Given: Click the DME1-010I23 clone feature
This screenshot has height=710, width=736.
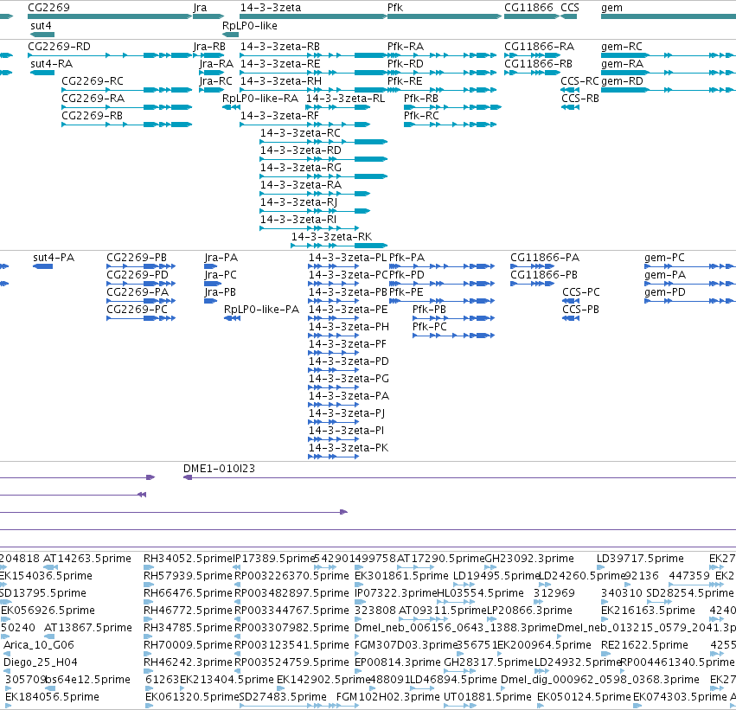Looking at the screenshot, I should pos(459,477).
